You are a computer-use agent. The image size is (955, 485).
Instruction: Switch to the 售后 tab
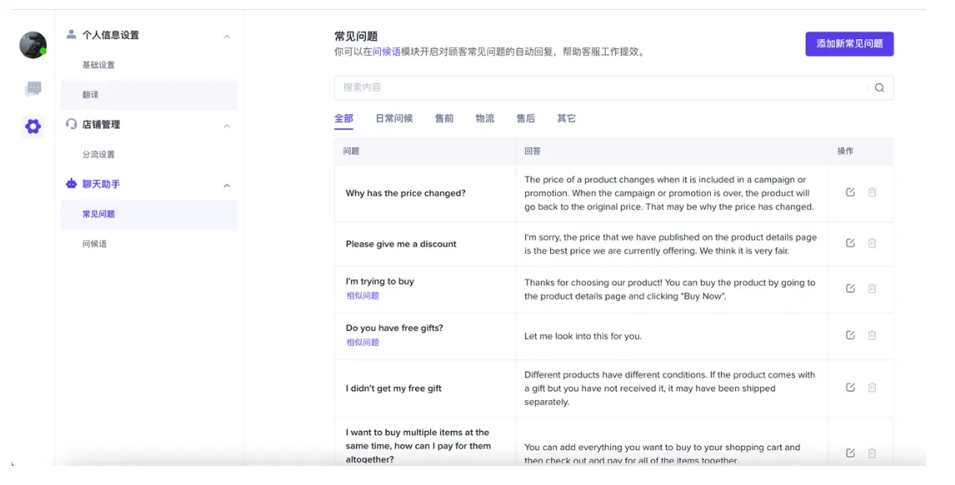(x=526, y=118)
